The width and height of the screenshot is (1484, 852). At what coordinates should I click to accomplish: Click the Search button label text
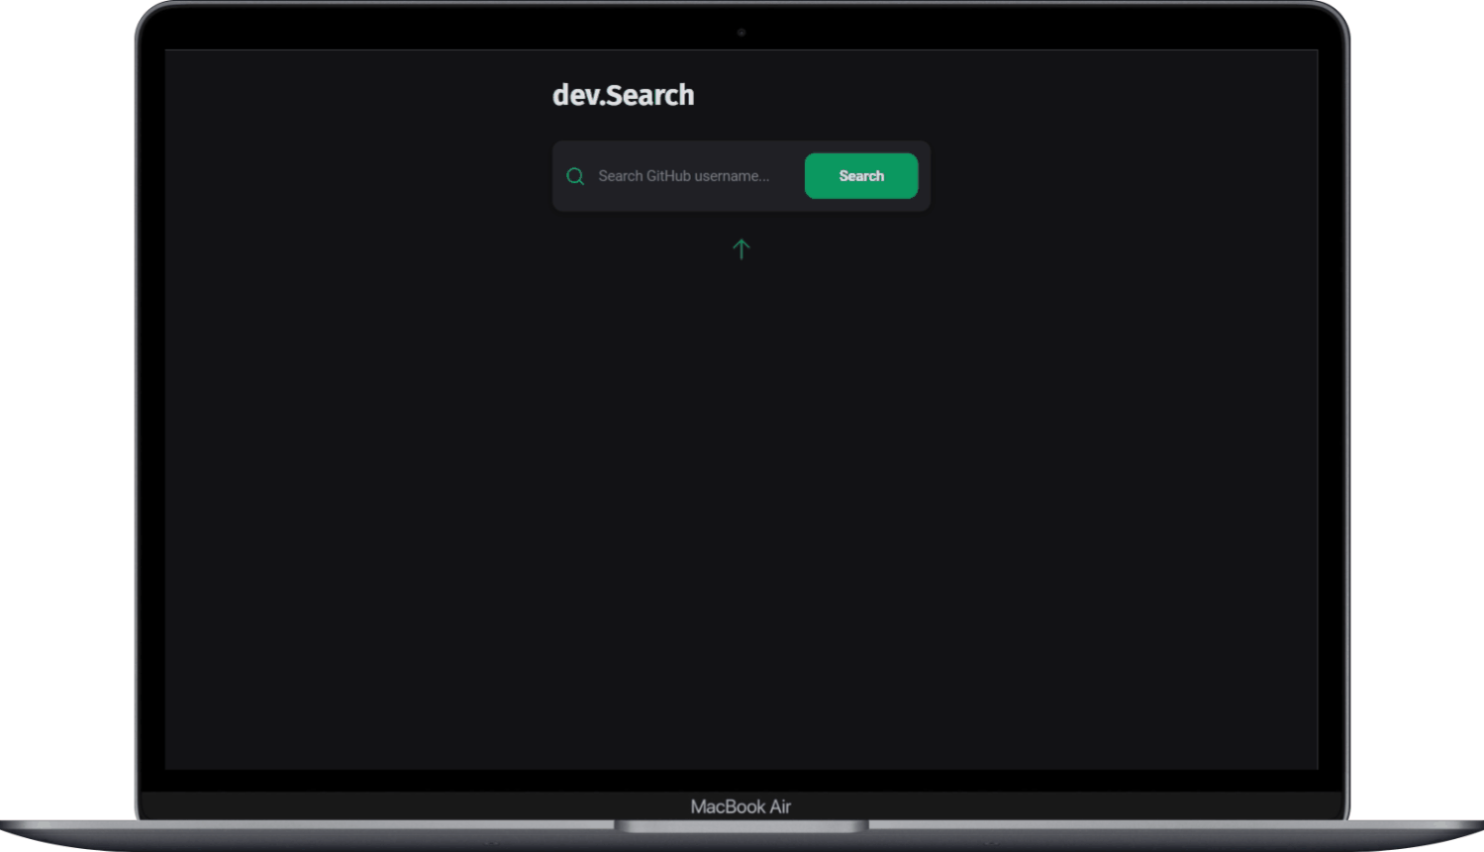[860, 175]
